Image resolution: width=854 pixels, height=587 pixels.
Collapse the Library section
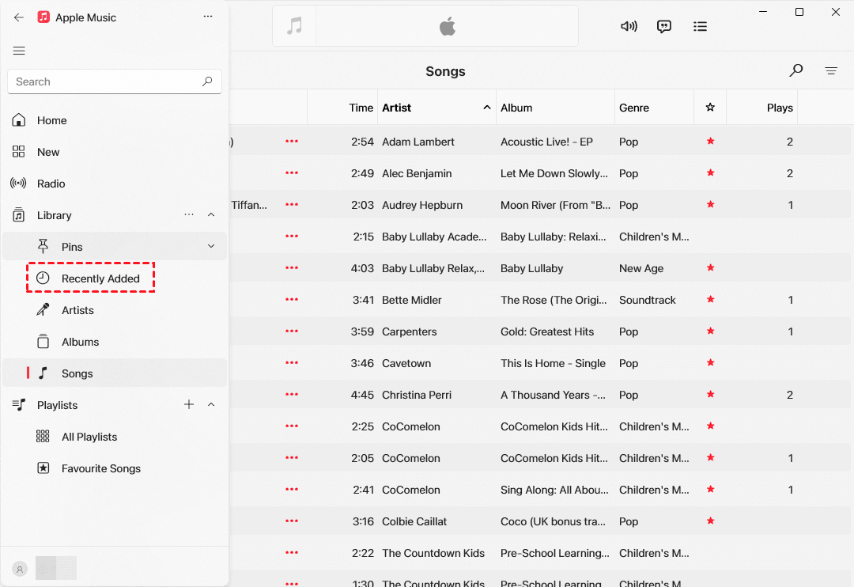click(211, 214)
